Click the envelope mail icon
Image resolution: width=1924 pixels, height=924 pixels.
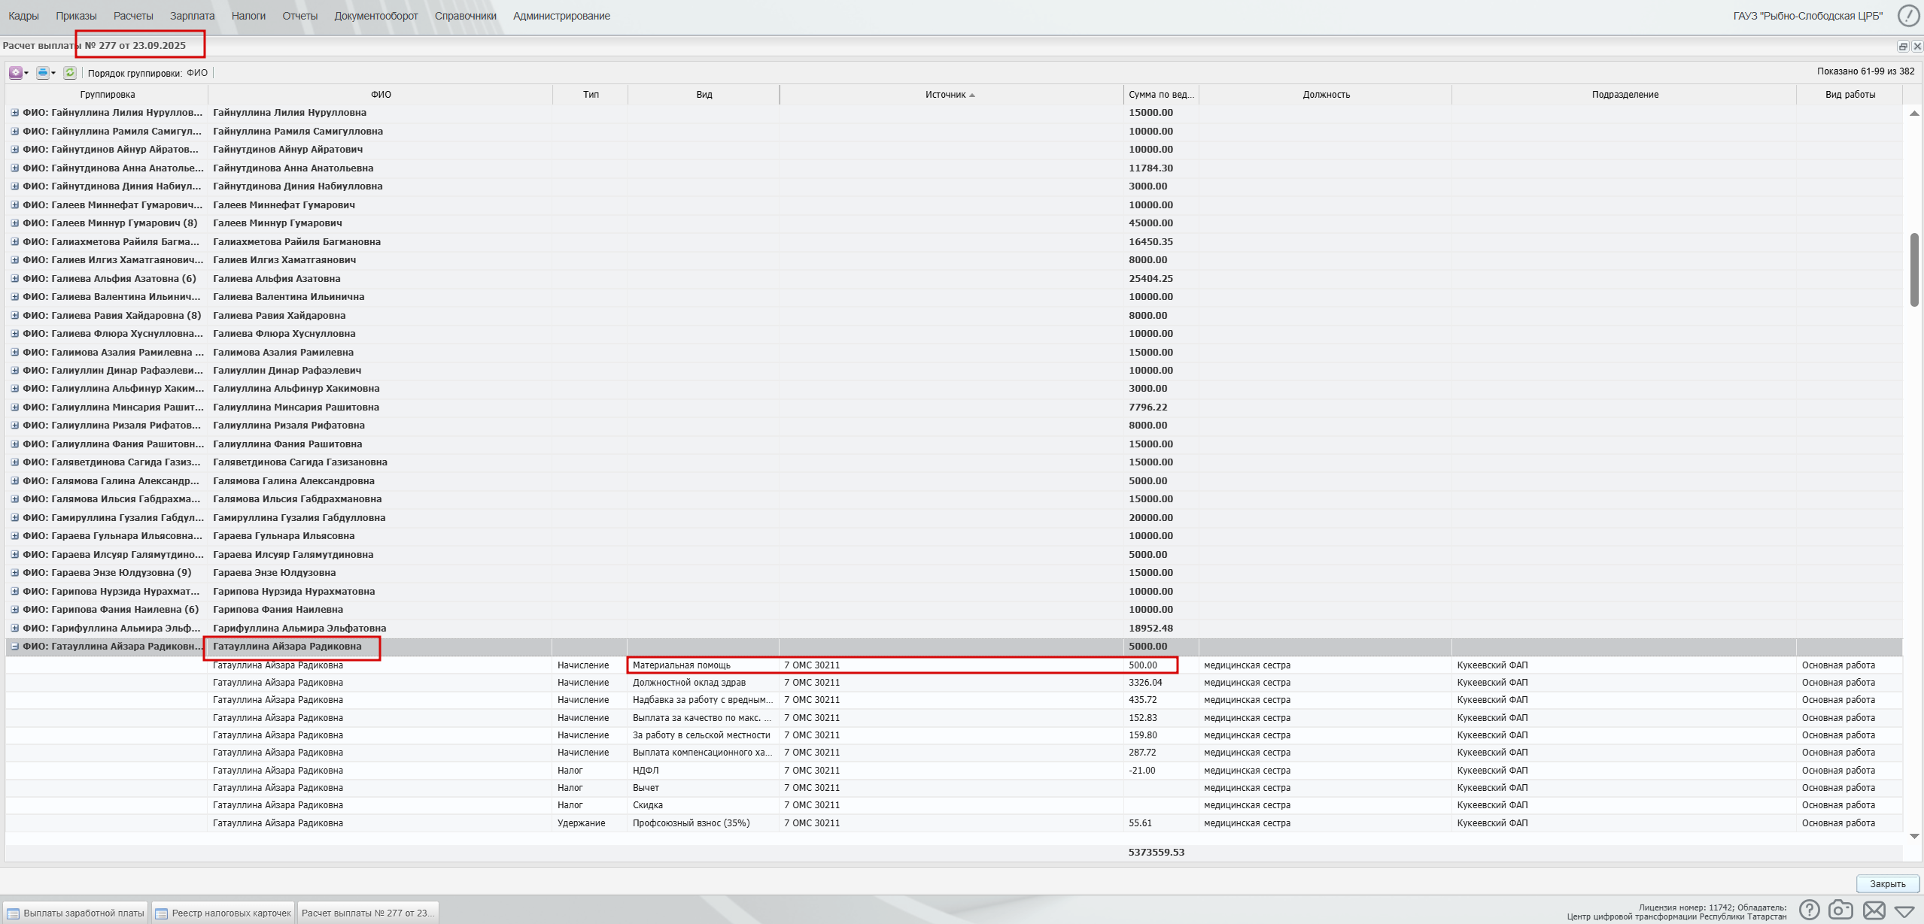pyautogui.click(x=1874, y=910)
